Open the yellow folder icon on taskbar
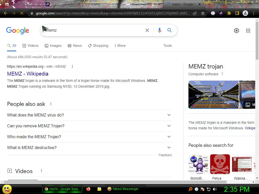Image resolution: width=259 pixels, height=194 pixels. [x=99, y=189]
